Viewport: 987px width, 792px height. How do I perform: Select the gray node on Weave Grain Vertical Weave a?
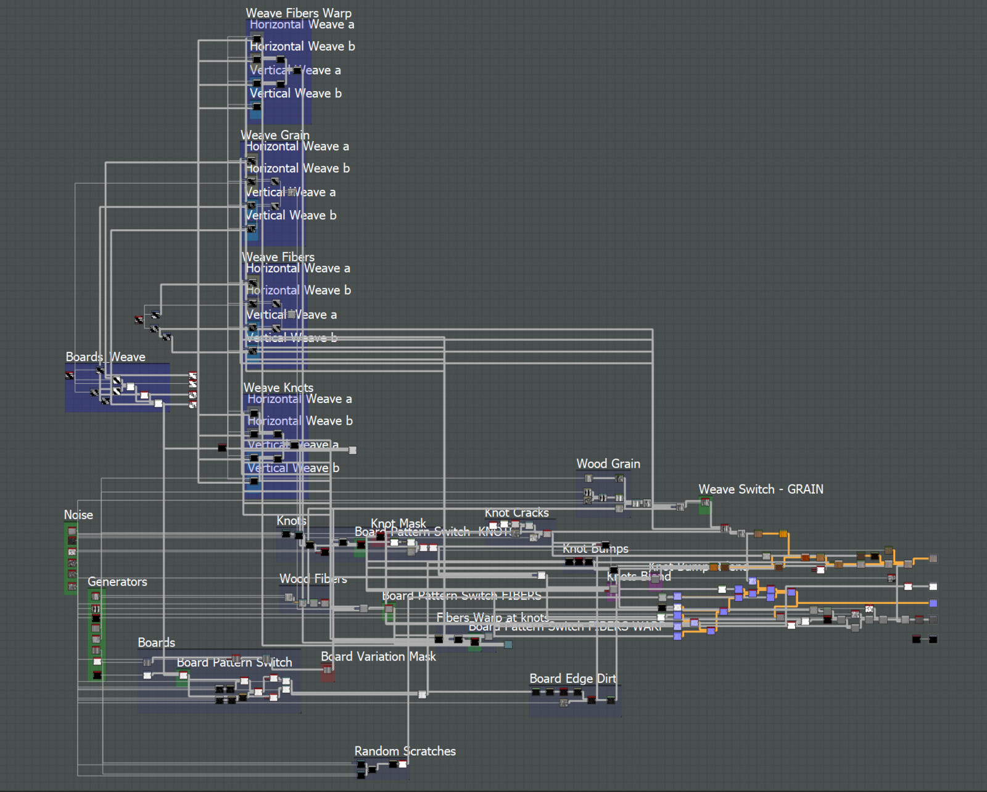coord(292,192)
